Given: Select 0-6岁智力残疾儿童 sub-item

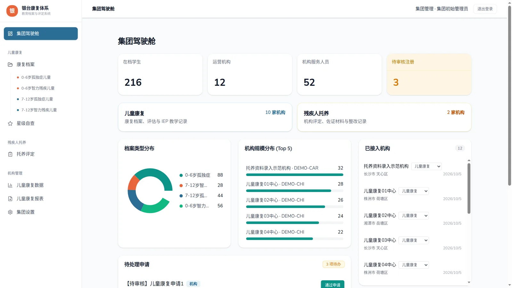Looking at the screenshot, I should click(38, 88).
